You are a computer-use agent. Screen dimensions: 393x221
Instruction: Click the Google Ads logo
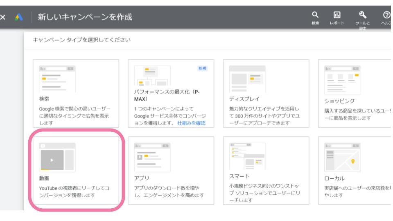tap(19, 17)
